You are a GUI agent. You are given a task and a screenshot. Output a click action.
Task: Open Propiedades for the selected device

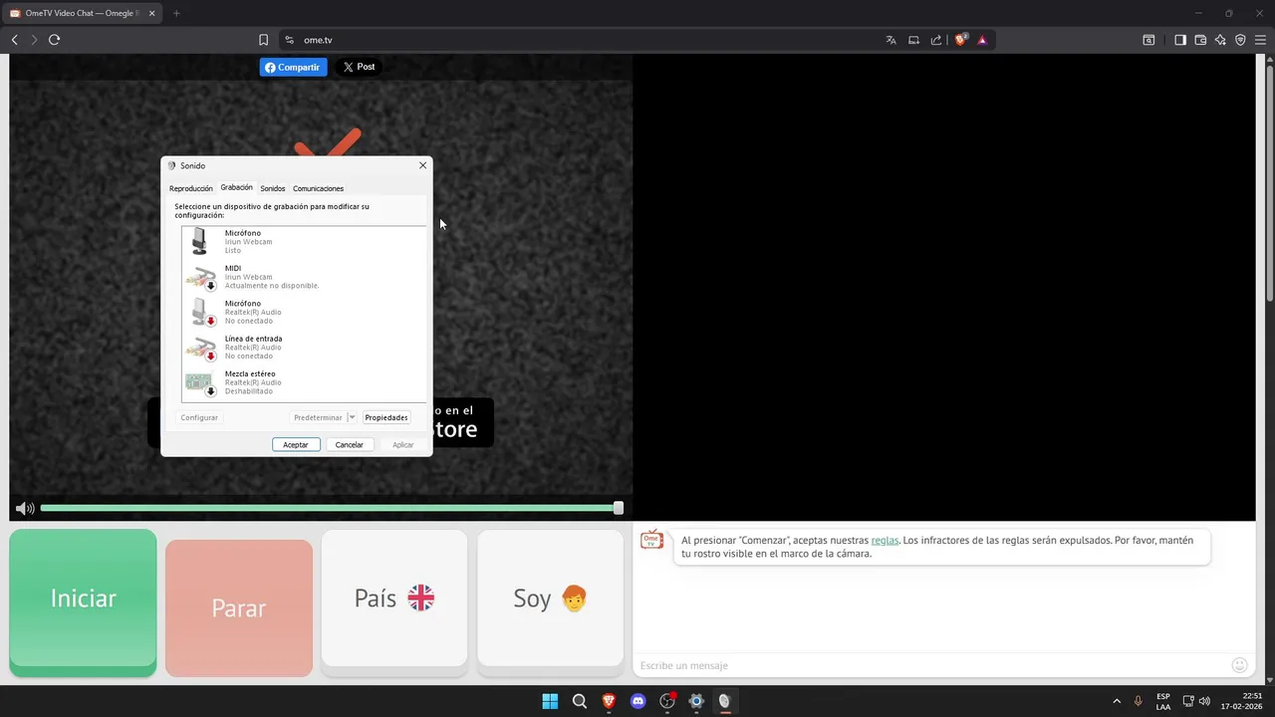385,417
